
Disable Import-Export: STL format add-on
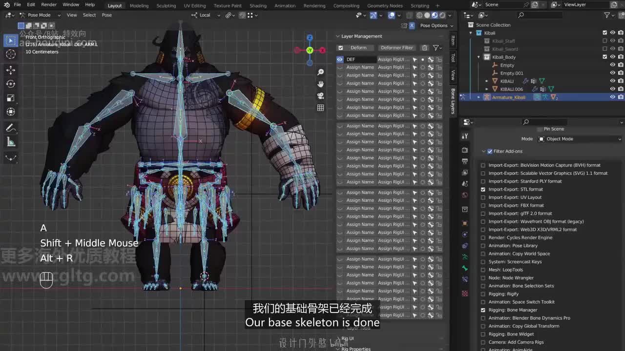point(483,189)
